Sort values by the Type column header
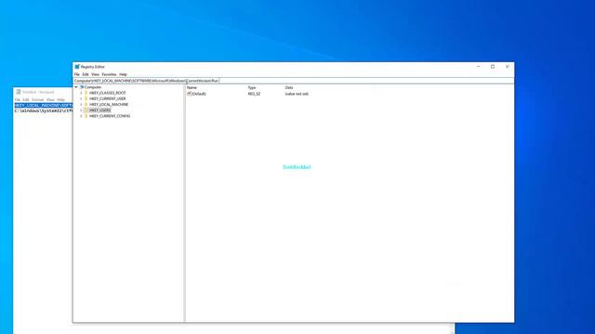Image resolution: width=595 pixels, height=334 pixels. click(x=252, y=87)
